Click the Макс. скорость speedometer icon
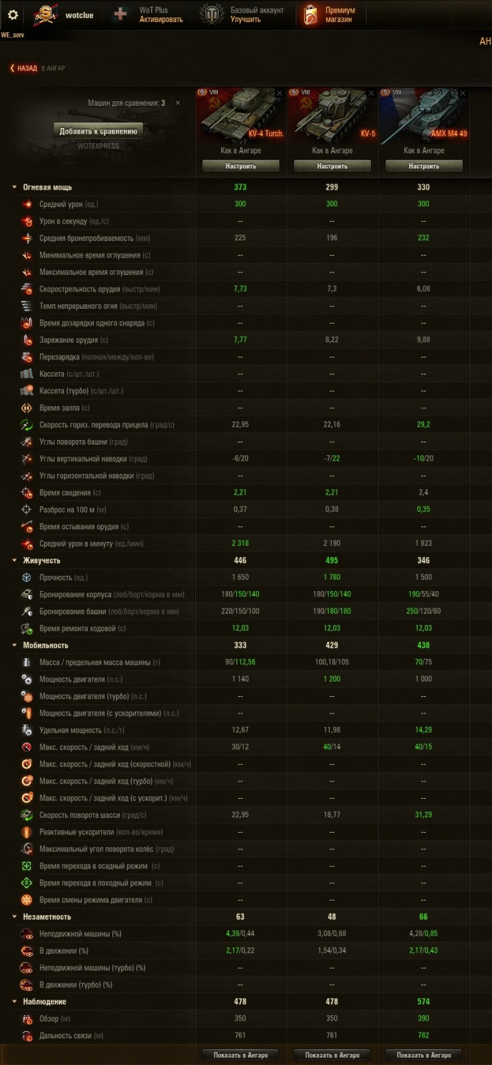This screenshot has height=1065, width=492. tap(27, 746)
